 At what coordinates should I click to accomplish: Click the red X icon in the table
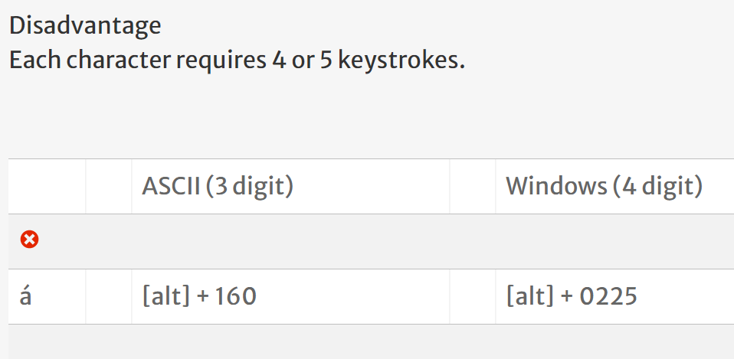(29, 240)
